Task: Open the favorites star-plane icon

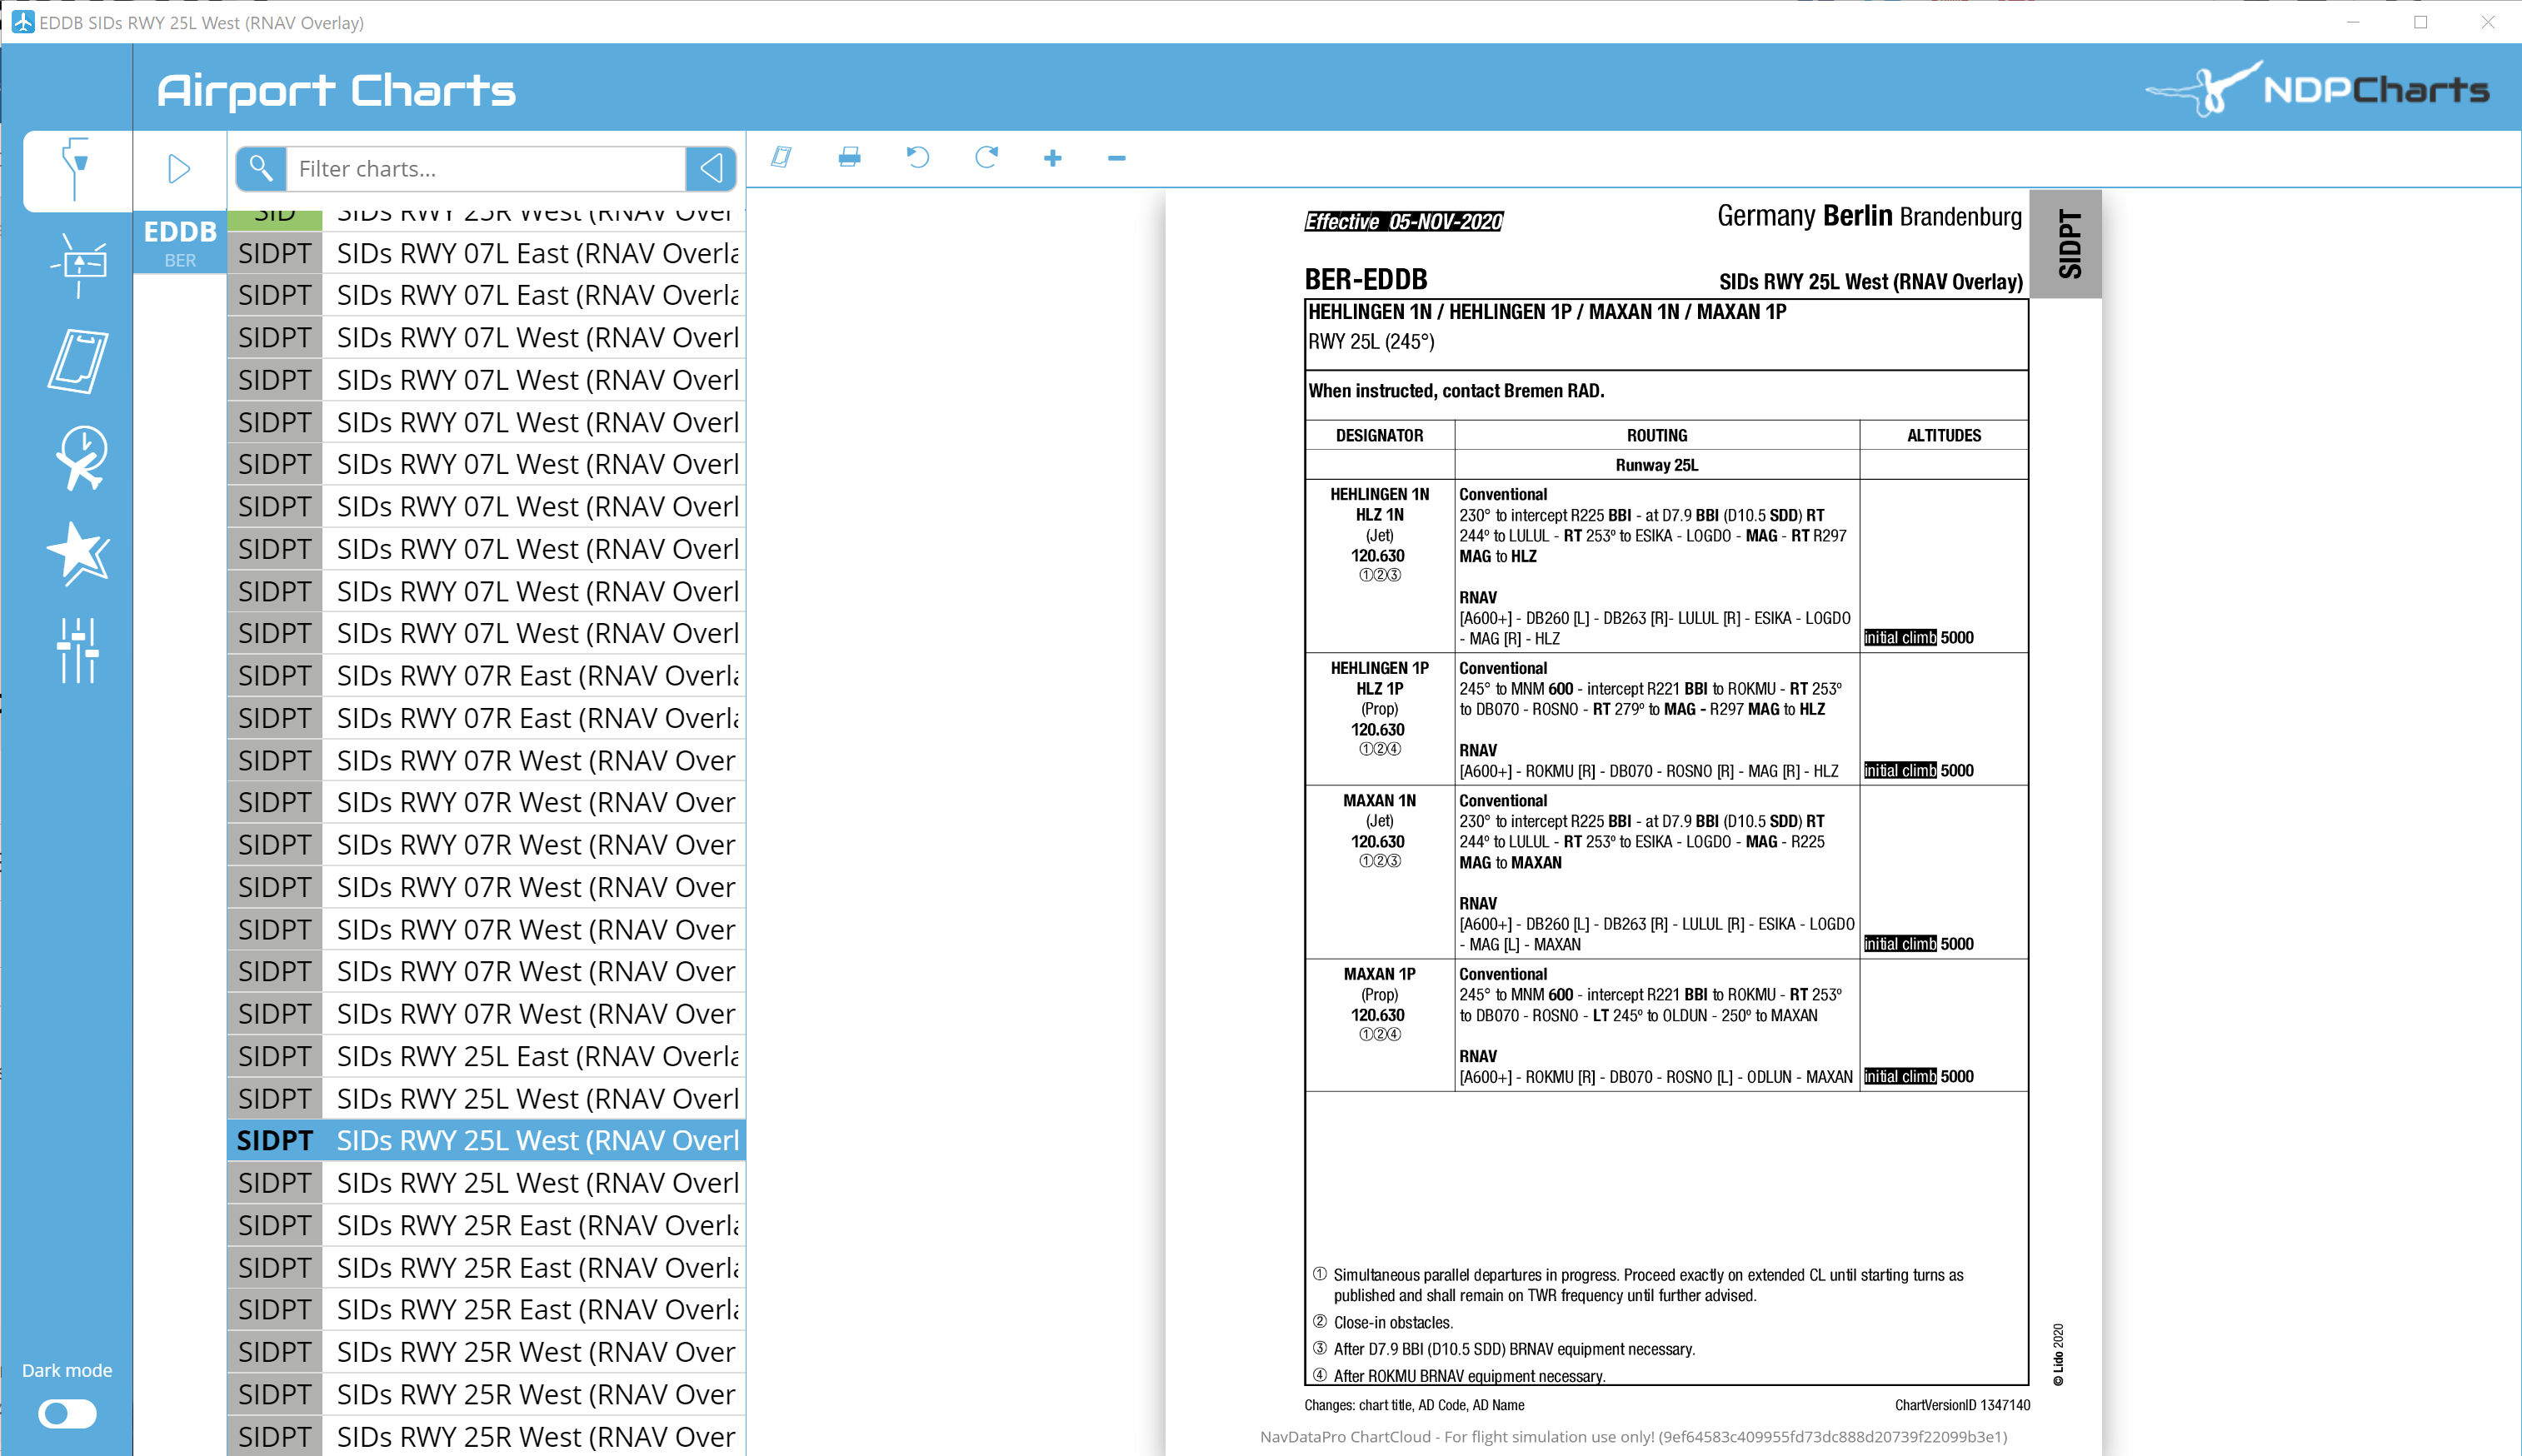Action: tap(78, 553)
